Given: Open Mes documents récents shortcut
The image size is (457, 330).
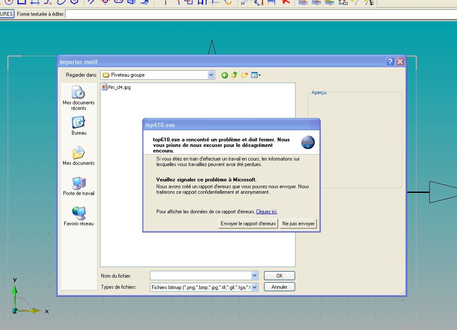Looking at the screenshot, I should tap(79, 98).
